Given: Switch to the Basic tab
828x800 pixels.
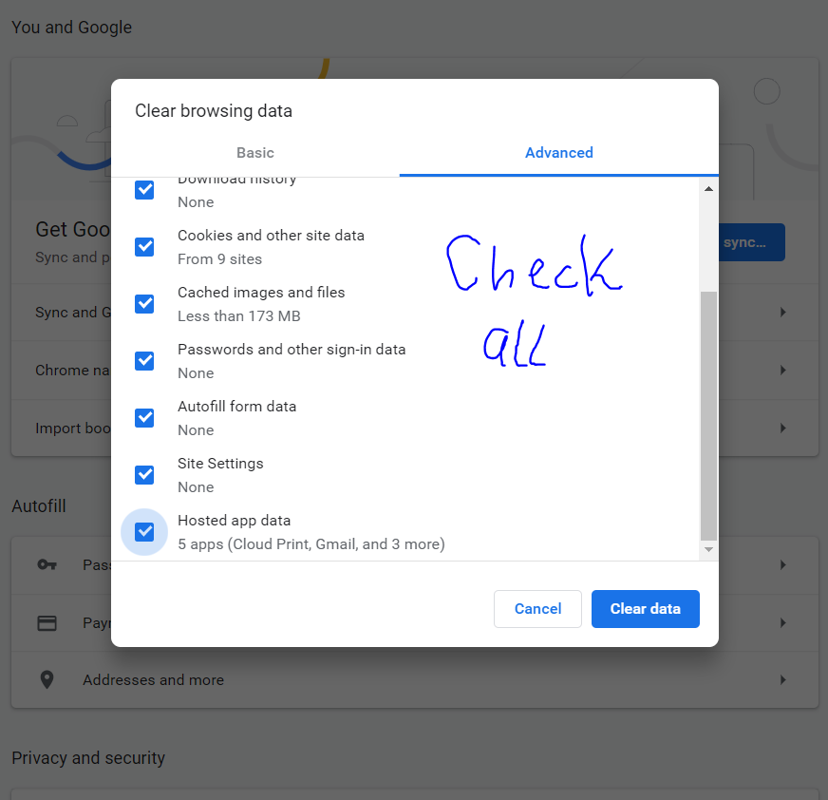Looking at the screenshot, I should coord(255,153).
